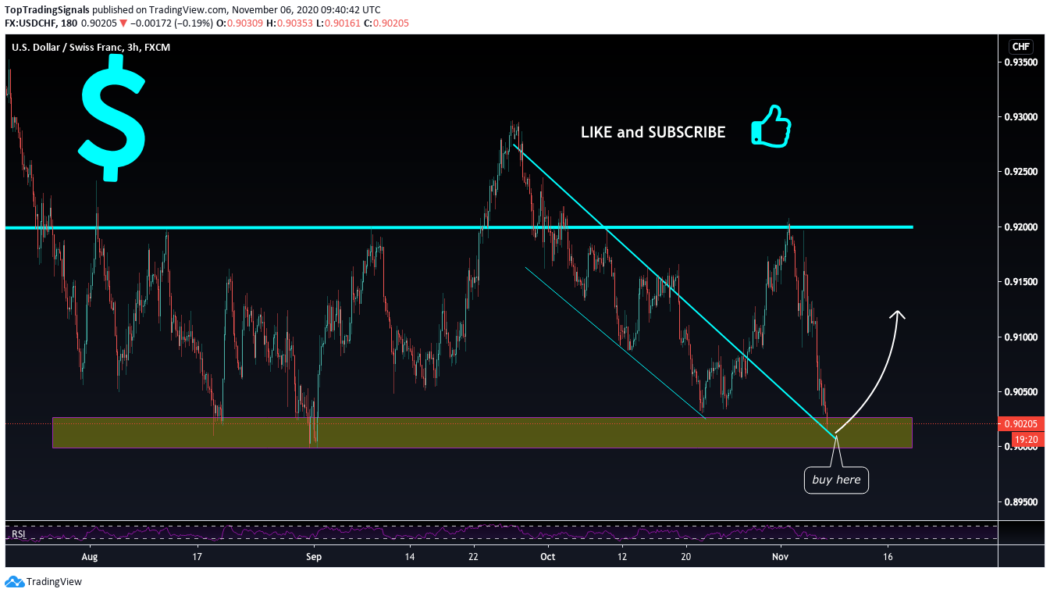Select the yellow support zone rectangle
The width and height of the screenshot is (1050, 596).
point(482,433)
